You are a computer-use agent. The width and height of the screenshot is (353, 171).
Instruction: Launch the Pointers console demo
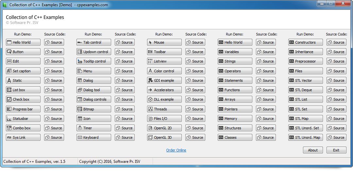[235, 109]
